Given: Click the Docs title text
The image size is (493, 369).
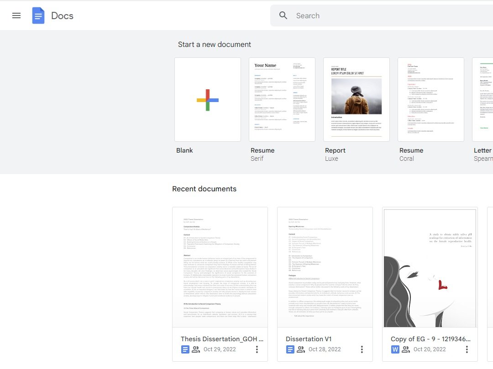Looking at the screenshot, I should [62, 15].
